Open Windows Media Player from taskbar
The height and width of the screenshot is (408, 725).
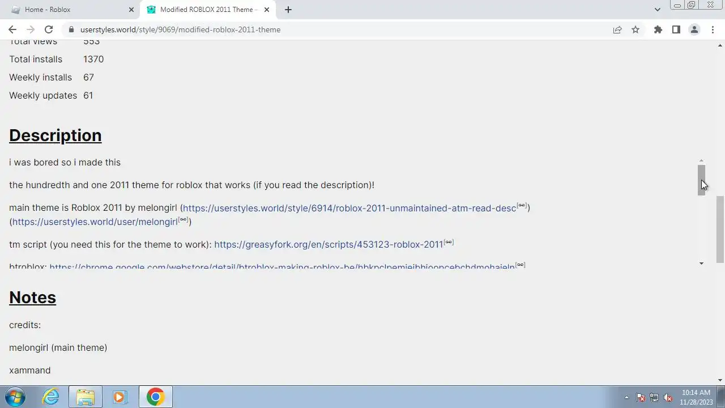pyautogui.click(x=120, y=397)
